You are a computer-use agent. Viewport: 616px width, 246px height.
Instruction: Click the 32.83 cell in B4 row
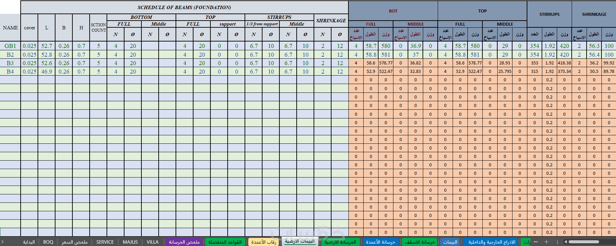click(x=415, y=71)
